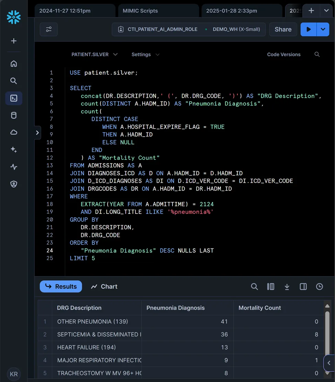
Task: Open the run options dropdown arrow
Action: click(x=323, y=29)
